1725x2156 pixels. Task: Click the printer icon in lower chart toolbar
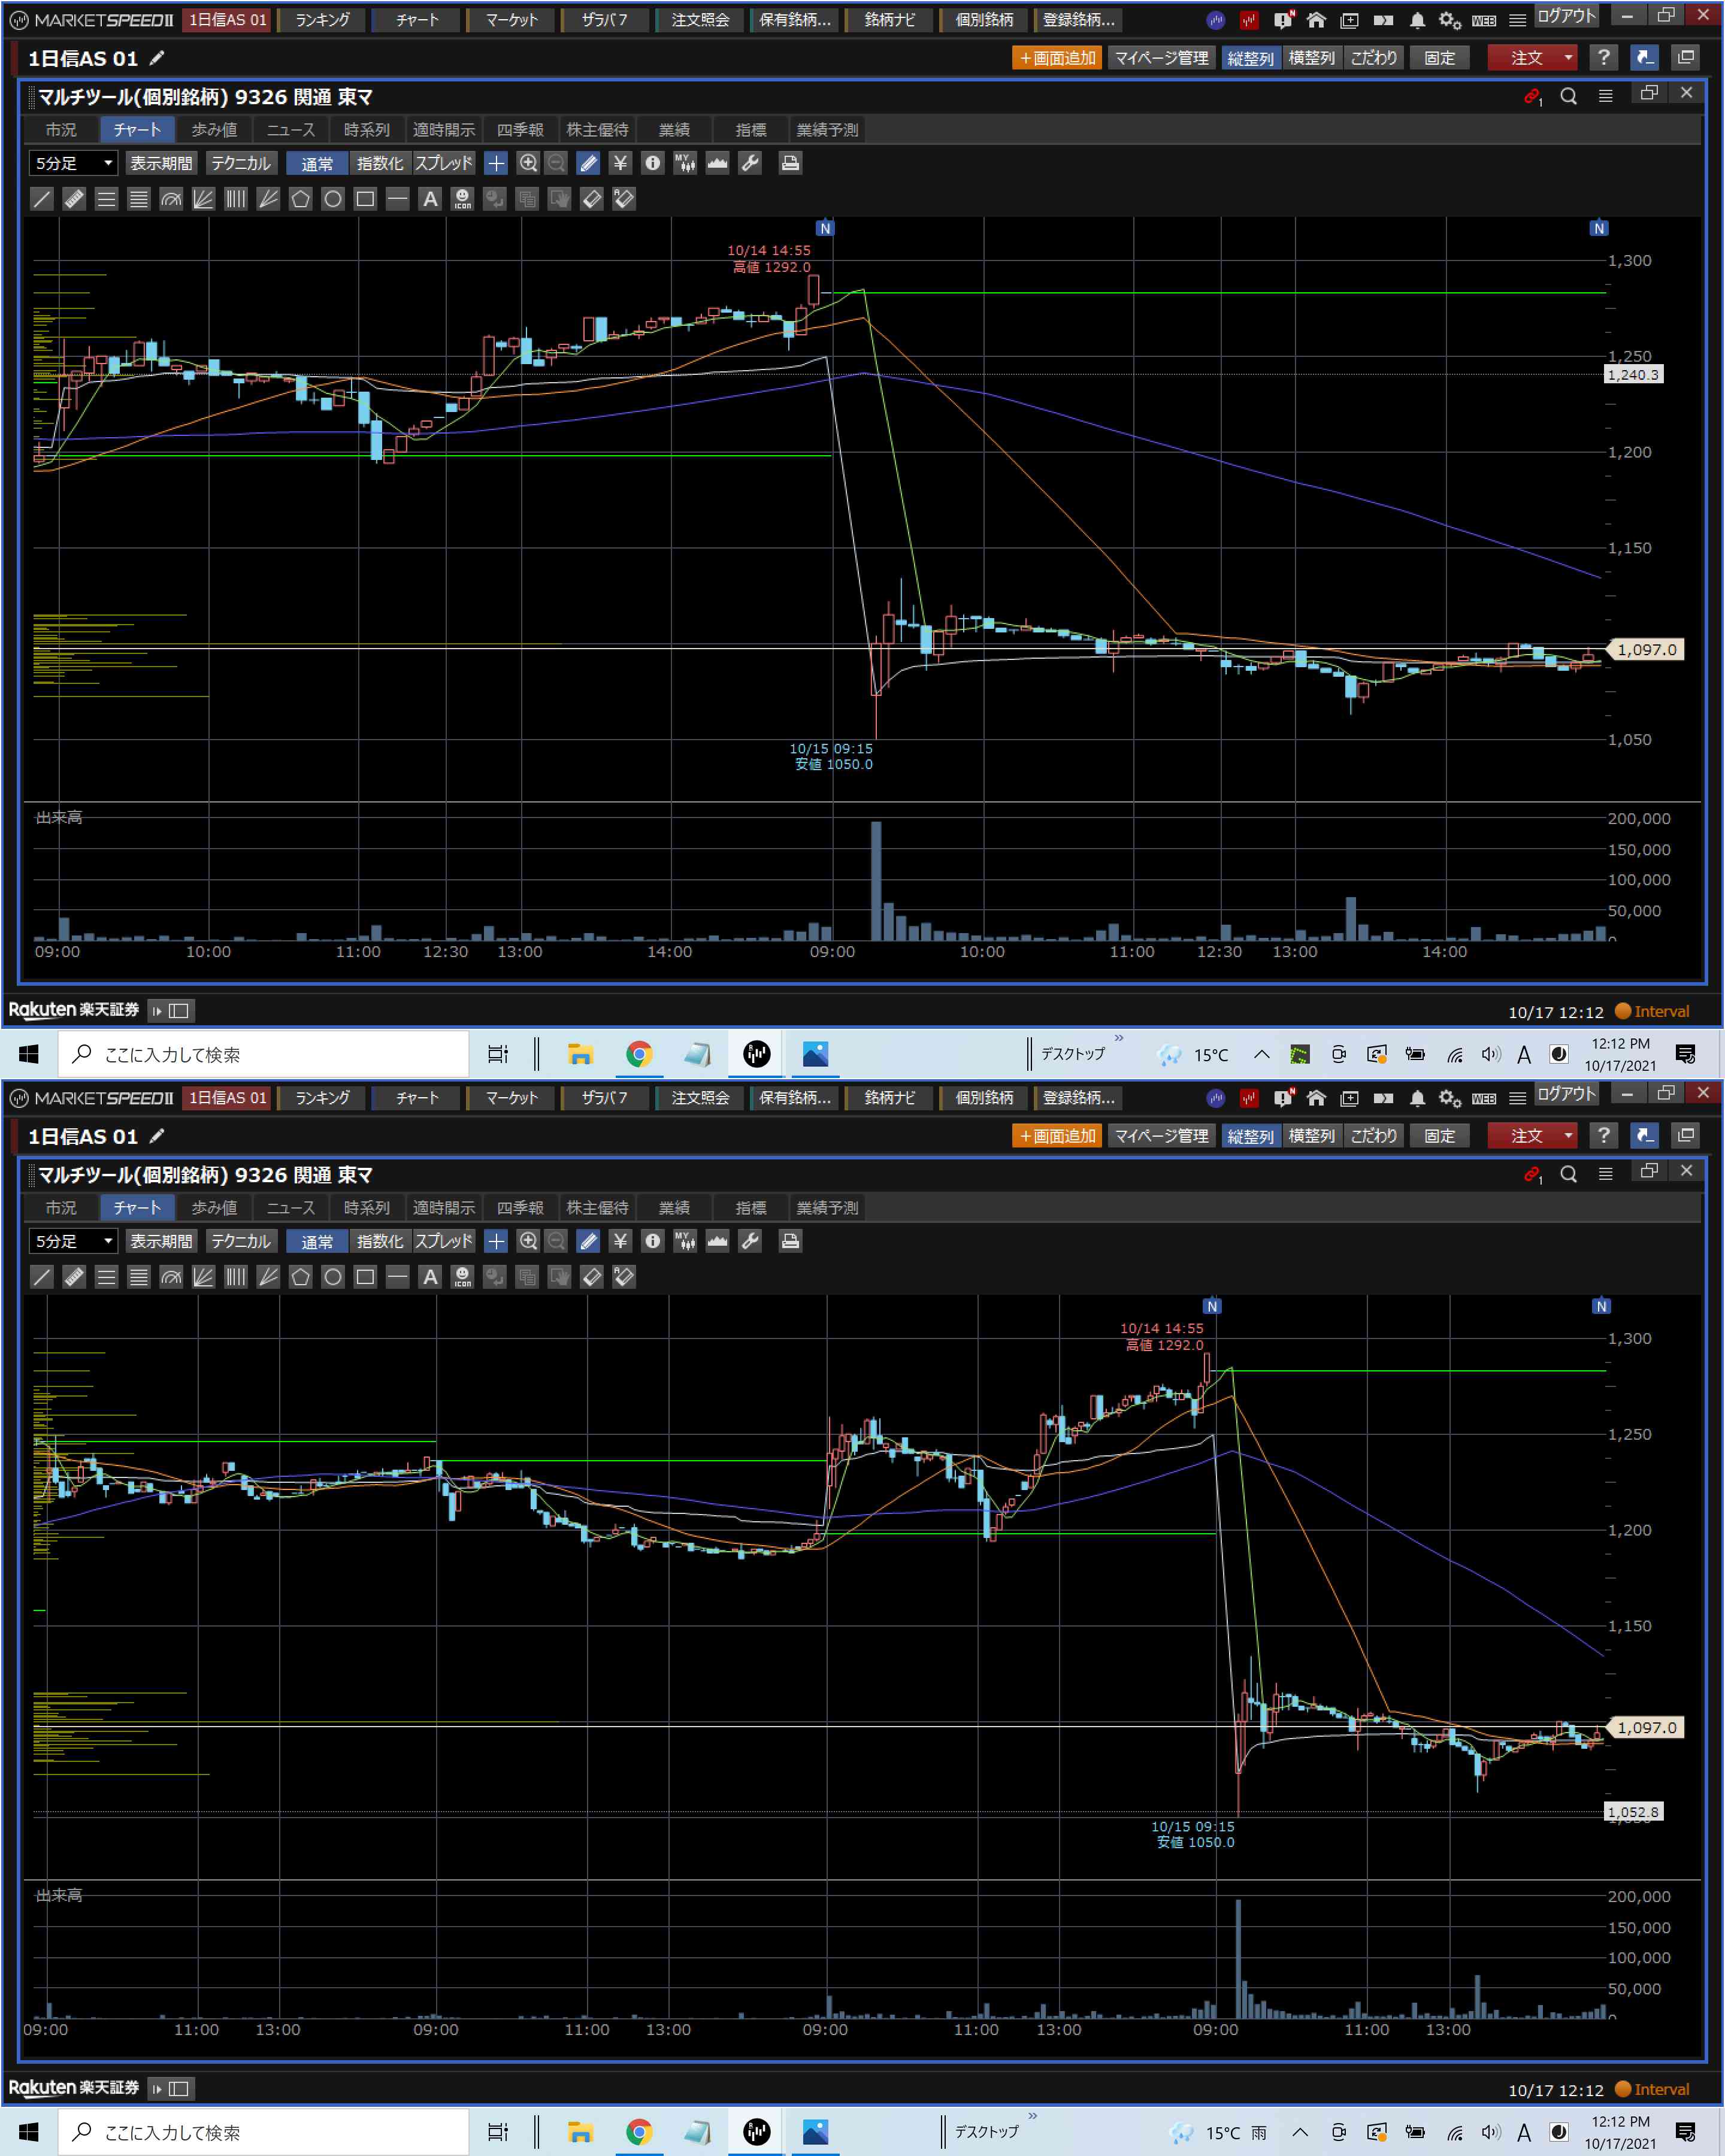[x=790, y=1241]
